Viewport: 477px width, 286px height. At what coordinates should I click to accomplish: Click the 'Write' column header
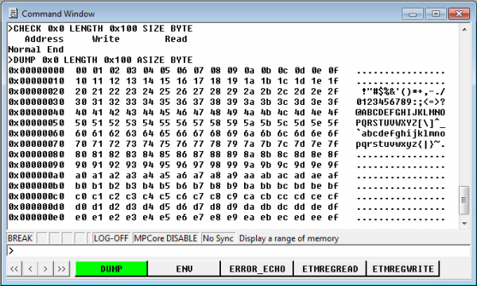click(x=106, y=39)
